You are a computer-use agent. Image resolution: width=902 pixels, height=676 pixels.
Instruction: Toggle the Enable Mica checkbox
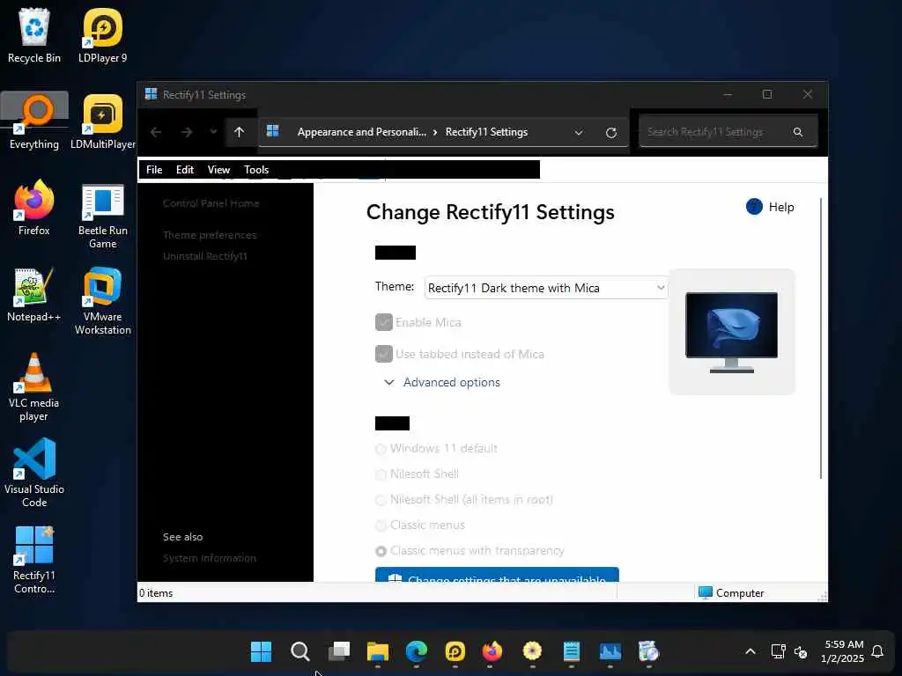pos(384,322)
